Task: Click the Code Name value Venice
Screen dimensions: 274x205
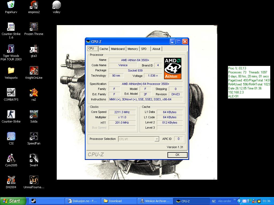Action: (123, 65)
